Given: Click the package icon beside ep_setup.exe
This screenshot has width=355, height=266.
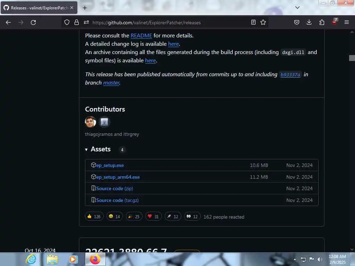Looking at the screenshot, I should click(94, 165).
